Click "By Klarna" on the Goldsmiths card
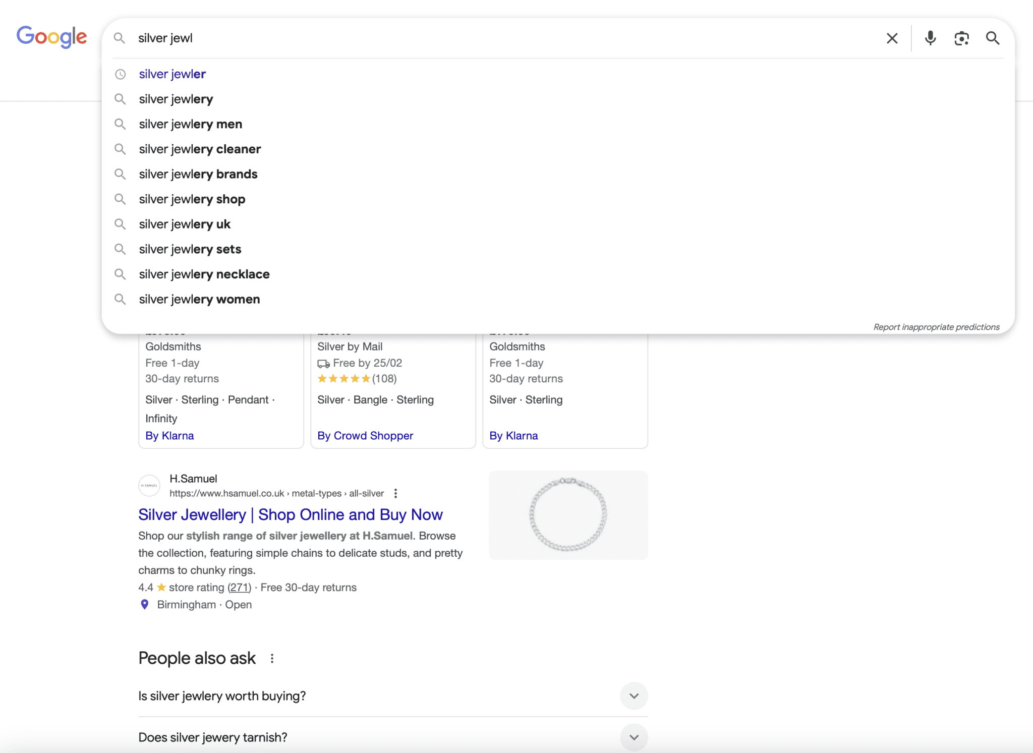The image size is (1033, 753). pos(169,435)
